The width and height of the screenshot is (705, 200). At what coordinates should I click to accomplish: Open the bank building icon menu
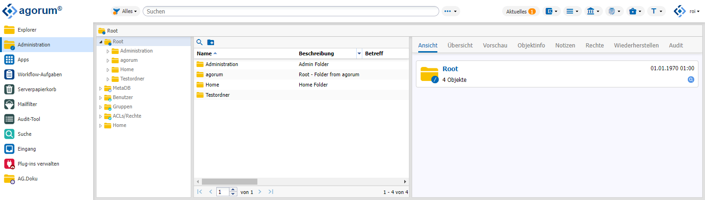tap(594, 11)
